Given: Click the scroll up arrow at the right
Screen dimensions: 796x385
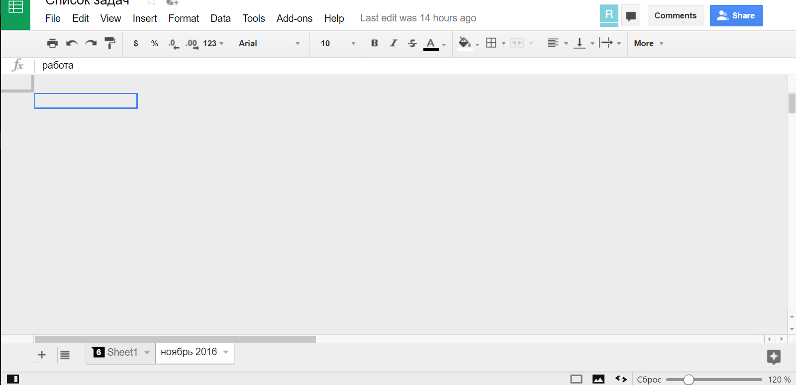Looking at the screenshot, I should 792,316.
